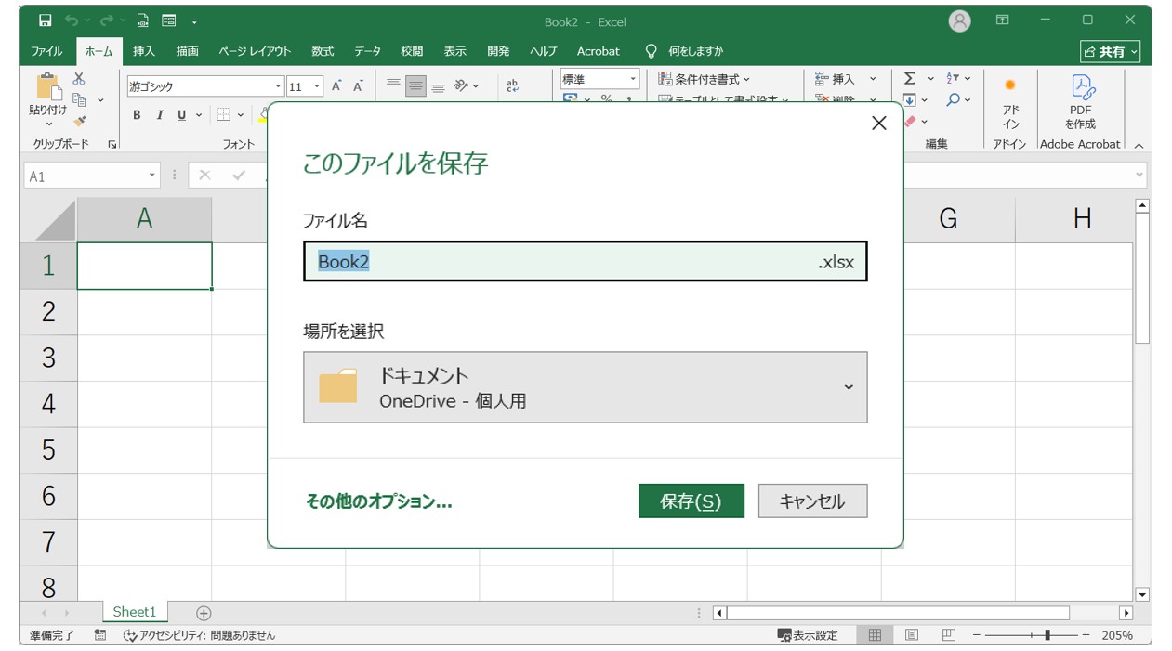Switch to the 挿入 tab

click(x=143, y=51)
